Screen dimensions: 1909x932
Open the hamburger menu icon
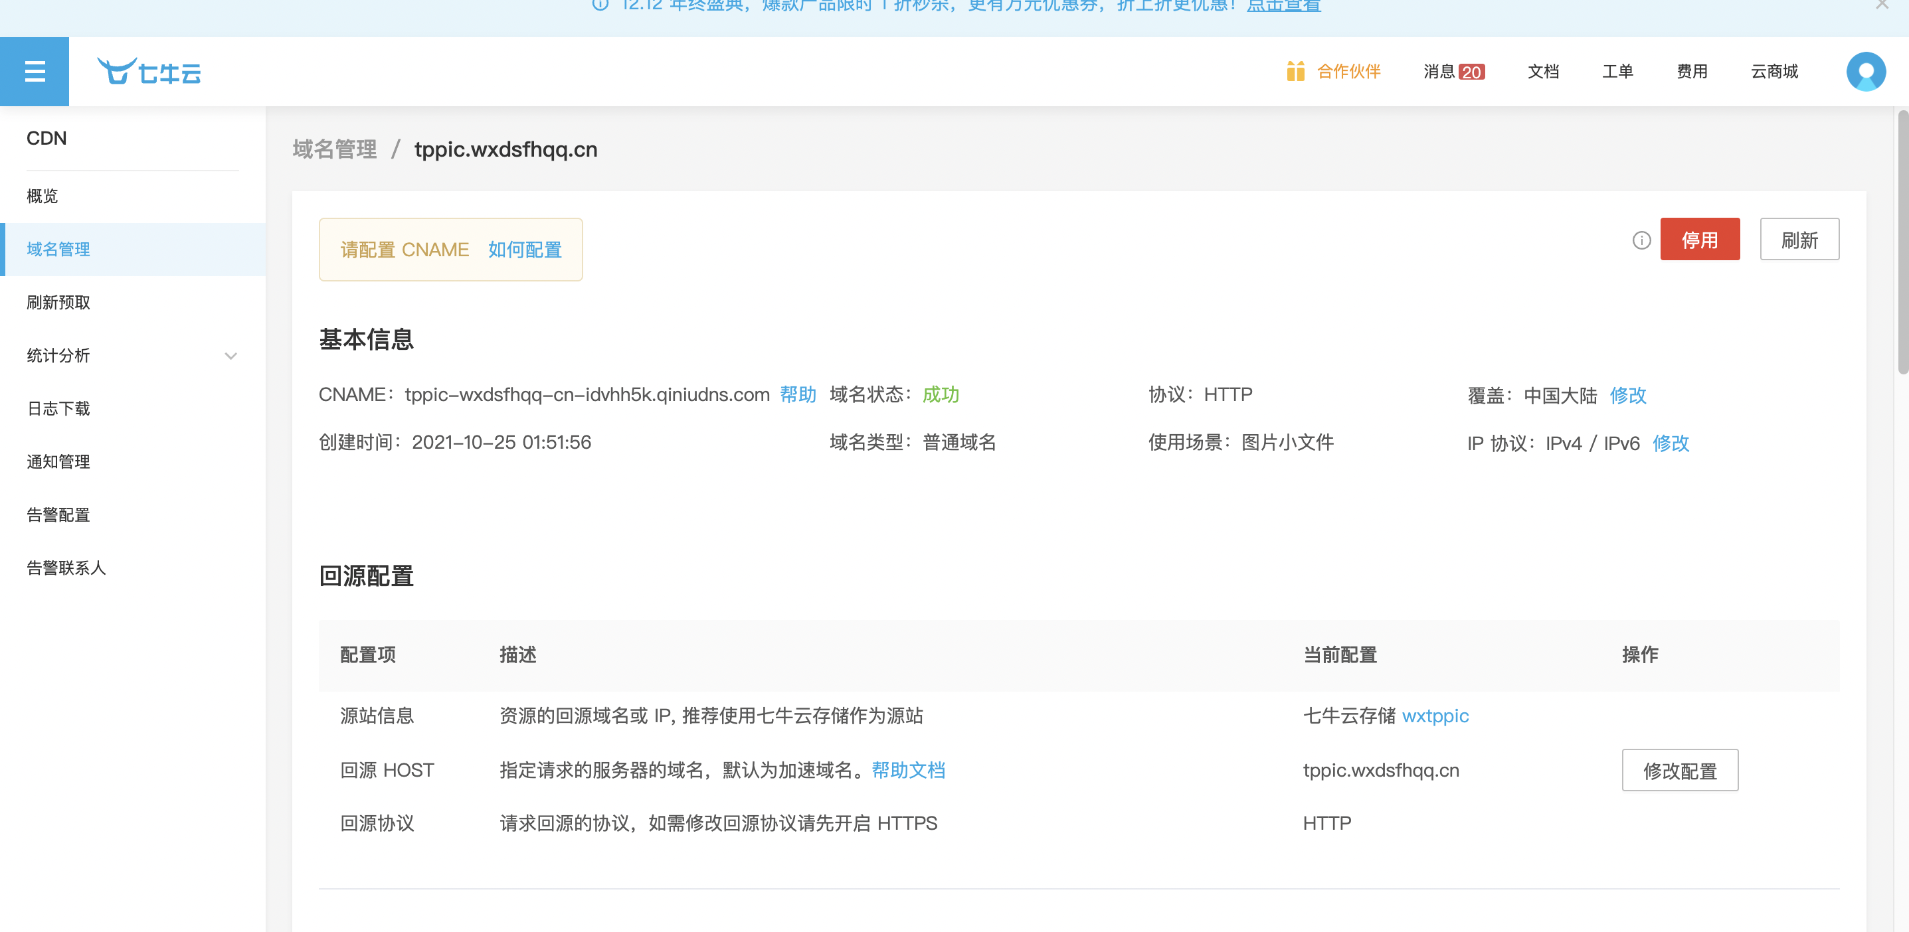click(x=34, y=71)
